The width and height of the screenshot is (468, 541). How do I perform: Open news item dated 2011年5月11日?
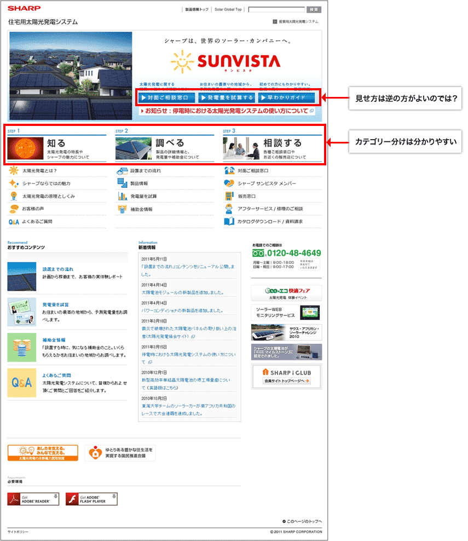(188, 270)
